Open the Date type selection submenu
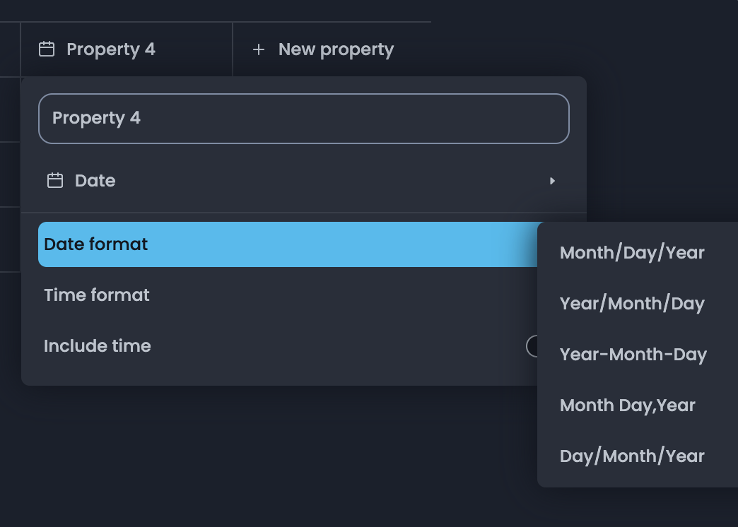 coord(283,181)
